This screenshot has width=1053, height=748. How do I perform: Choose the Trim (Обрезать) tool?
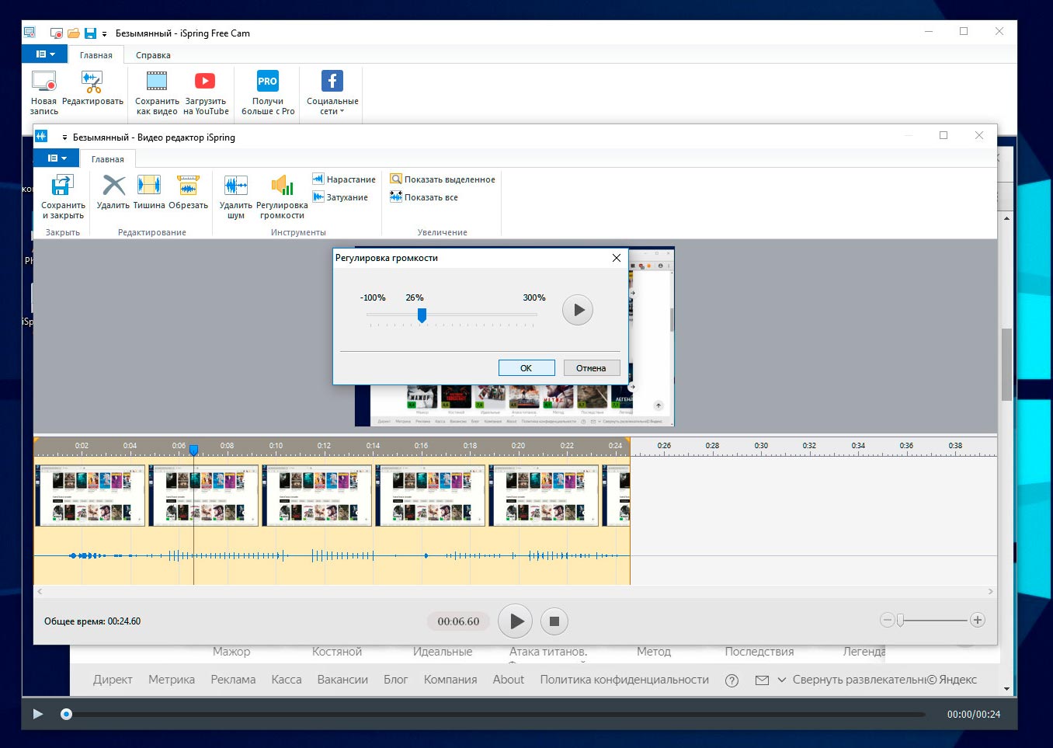point(188,186)
